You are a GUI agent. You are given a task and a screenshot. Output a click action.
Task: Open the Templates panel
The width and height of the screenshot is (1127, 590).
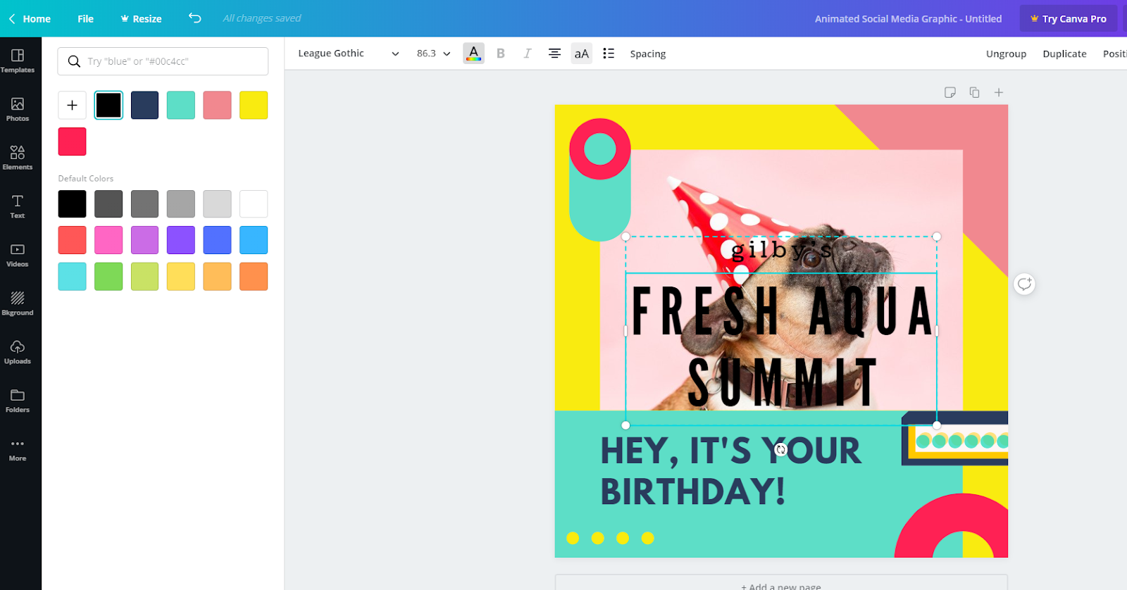click(x=18, y=61)
